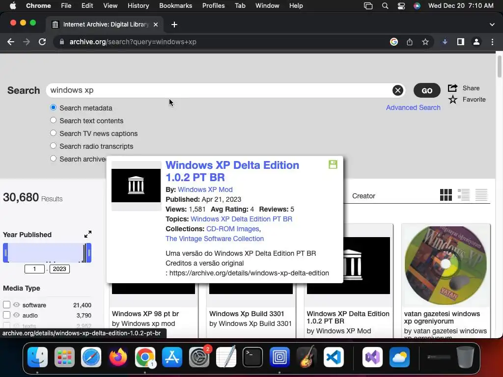The image size is (503, 377).
Task: Open a new browser tab
Action: 174,25
